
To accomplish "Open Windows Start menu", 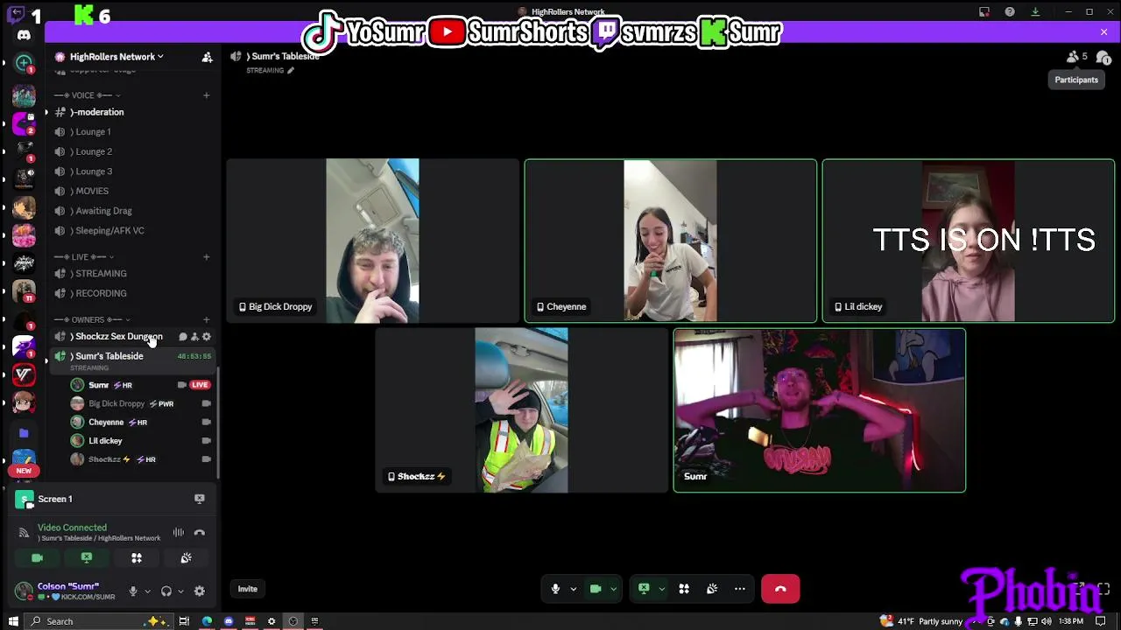I will (x=13, y=621).
